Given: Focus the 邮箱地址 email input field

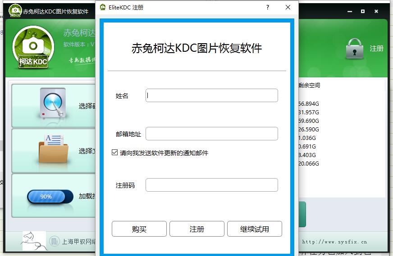Looking at the screenshot, I should (x=211, y=134).
